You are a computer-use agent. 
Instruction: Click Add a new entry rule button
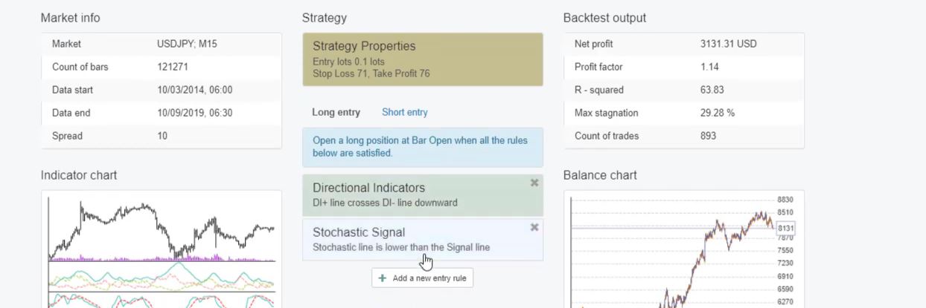pos(422,278)
